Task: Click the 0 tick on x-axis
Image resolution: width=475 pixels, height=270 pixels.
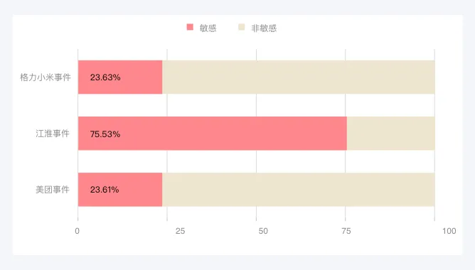Action: pyautogui.click(x=78, y=231)
